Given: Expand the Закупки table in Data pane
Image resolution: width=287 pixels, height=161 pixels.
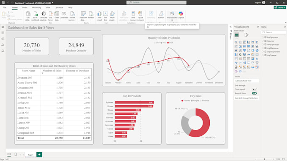Looking at the screenshot, I should pos(263,41).
